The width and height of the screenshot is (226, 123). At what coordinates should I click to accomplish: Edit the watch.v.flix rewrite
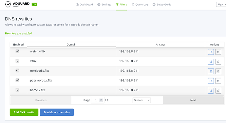(x=211, y=52)
